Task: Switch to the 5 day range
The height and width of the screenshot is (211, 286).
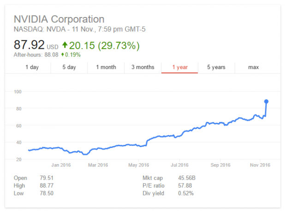Action: 69,67
